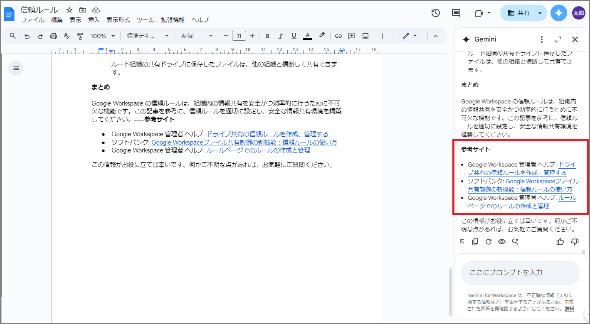Close the Gemini side panel
This screenshot has width=590, height=324.
[x=575, y=39]
